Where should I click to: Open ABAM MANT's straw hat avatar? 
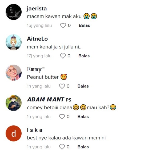[14, 103]
